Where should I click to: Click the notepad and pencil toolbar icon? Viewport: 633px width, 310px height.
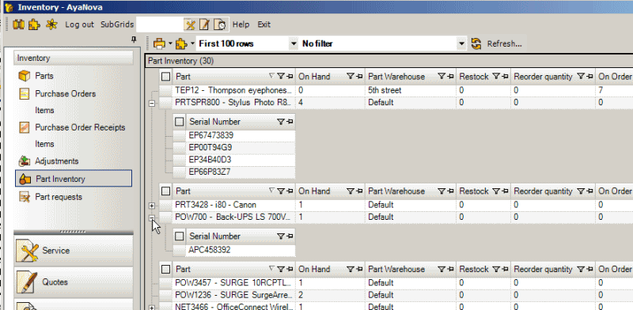[205, 25]
